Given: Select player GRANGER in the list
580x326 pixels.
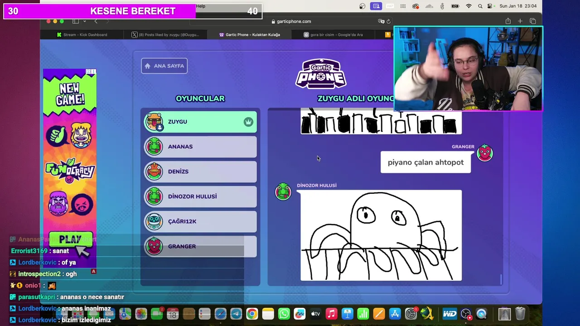Looking at the screenshot, I should [200, 246].
